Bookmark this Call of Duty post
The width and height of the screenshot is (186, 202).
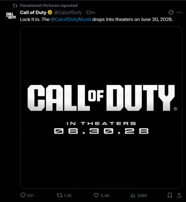pos(170,195)
